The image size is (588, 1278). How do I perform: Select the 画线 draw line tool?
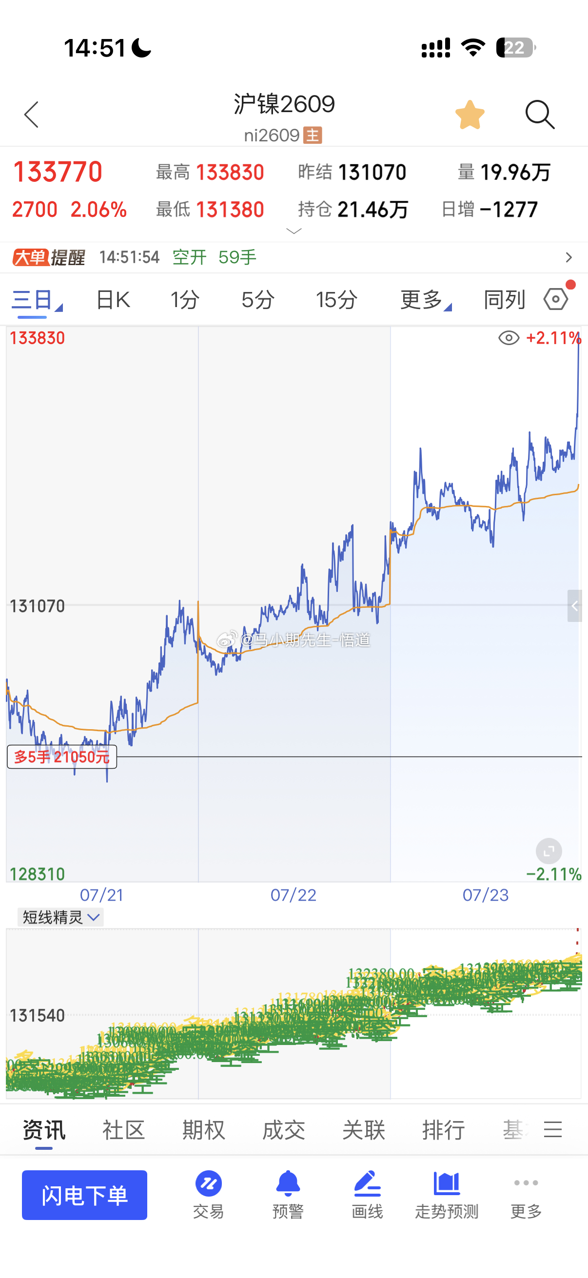367,1195
